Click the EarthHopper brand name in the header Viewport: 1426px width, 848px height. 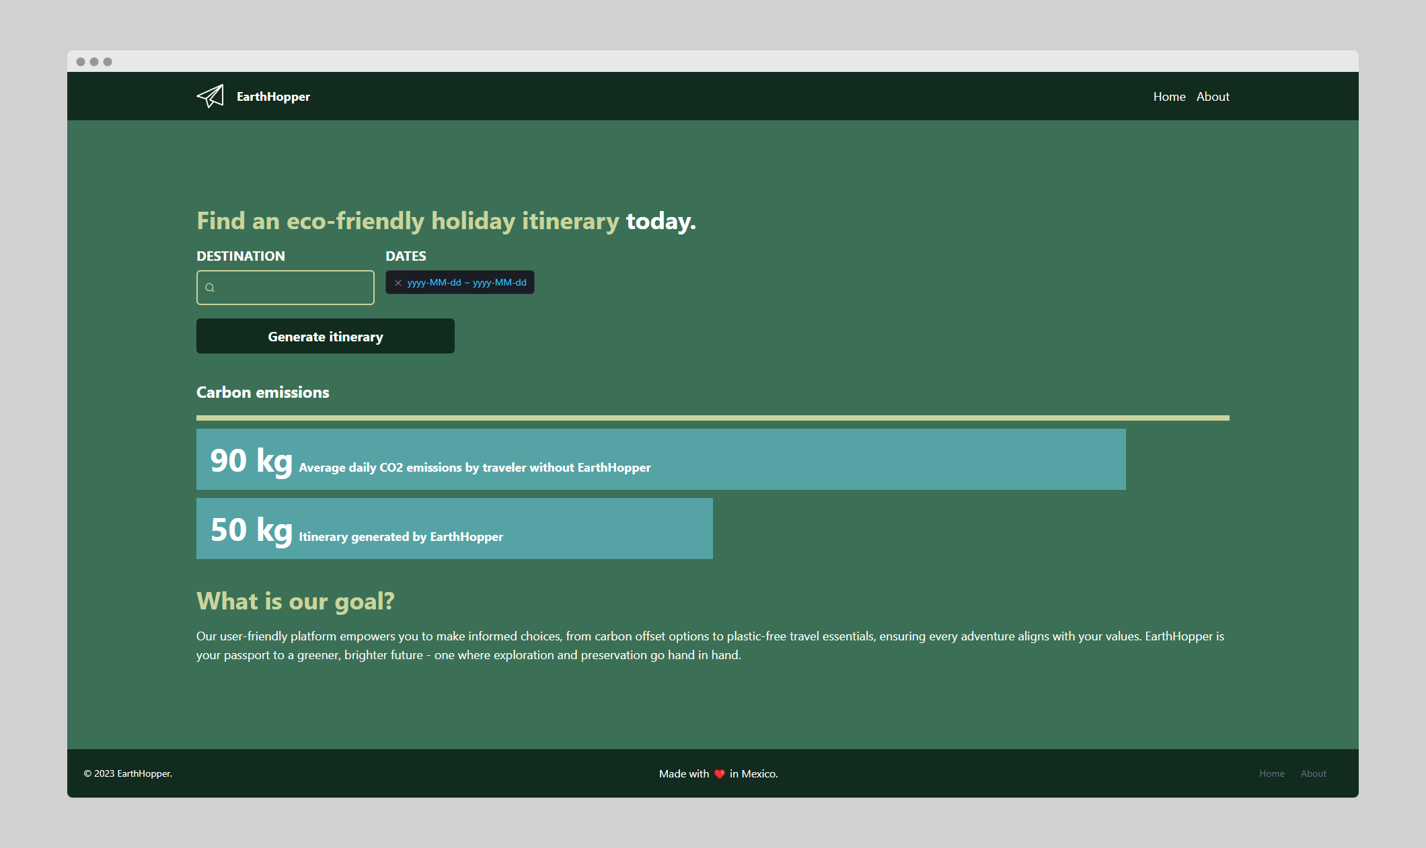(x=273, y=97)
